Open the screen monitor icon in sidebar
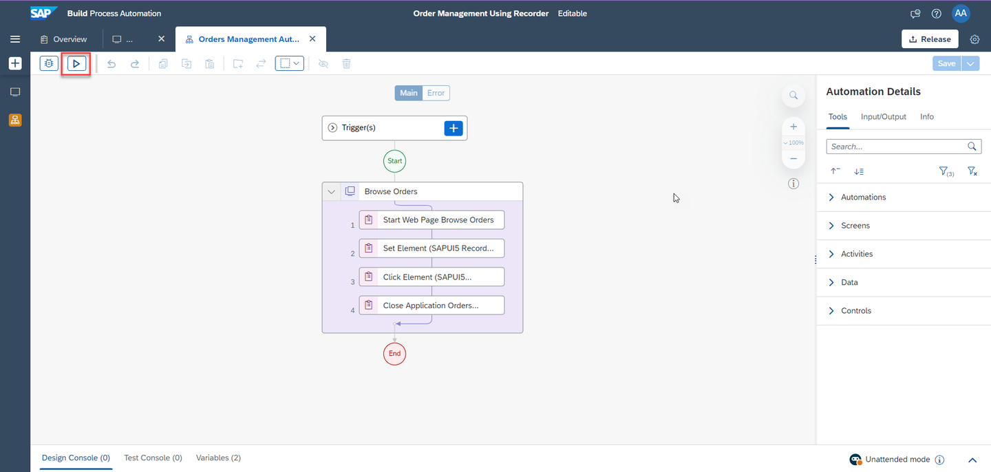Image resolution: width=991 pixels, height=472 pixels. [x=15, y=92]
